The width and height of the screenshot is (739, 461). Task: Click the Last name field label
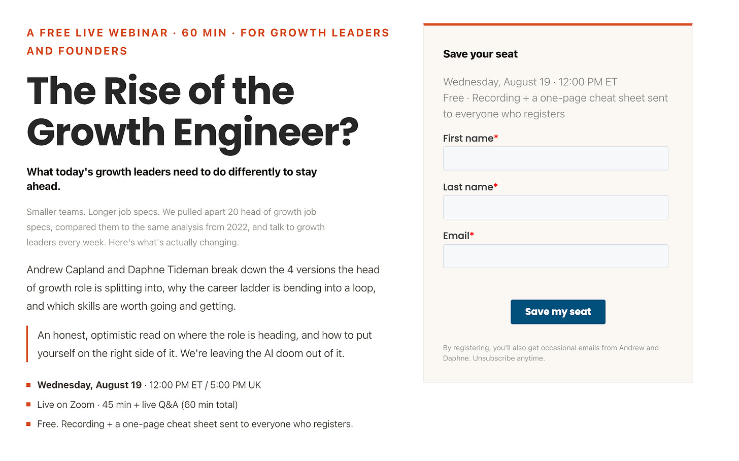(x=468, y=187)
